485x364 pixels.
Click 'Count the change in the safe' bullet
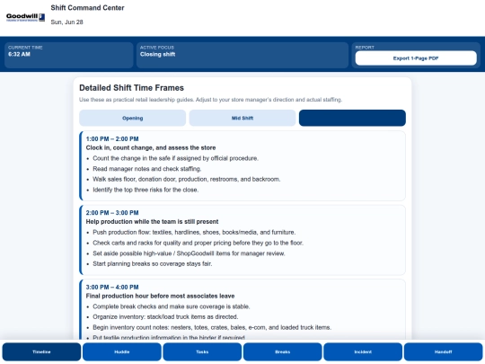click(175, 158)
